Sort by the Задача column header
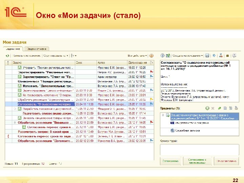Viewport: 244px width, 183px height. point(44,63)
